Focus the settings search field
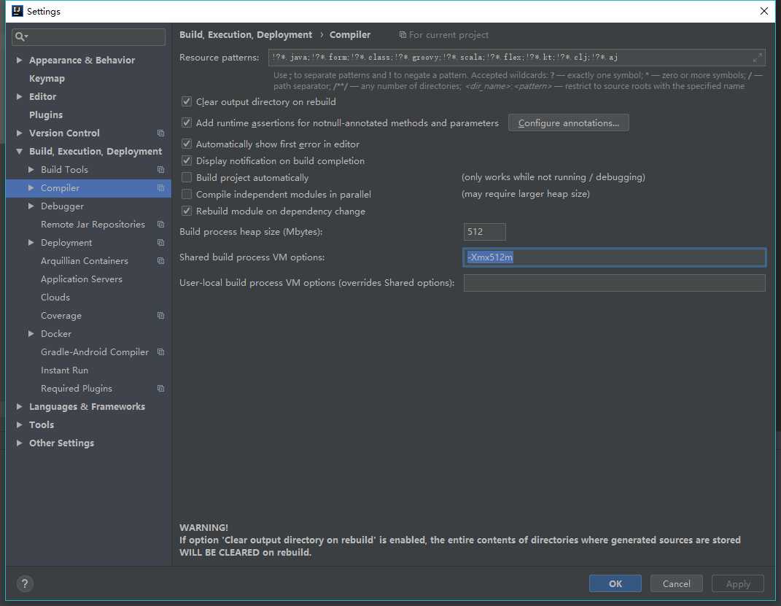781x606 pixels. pyautogui.click(x=89, y=36)
